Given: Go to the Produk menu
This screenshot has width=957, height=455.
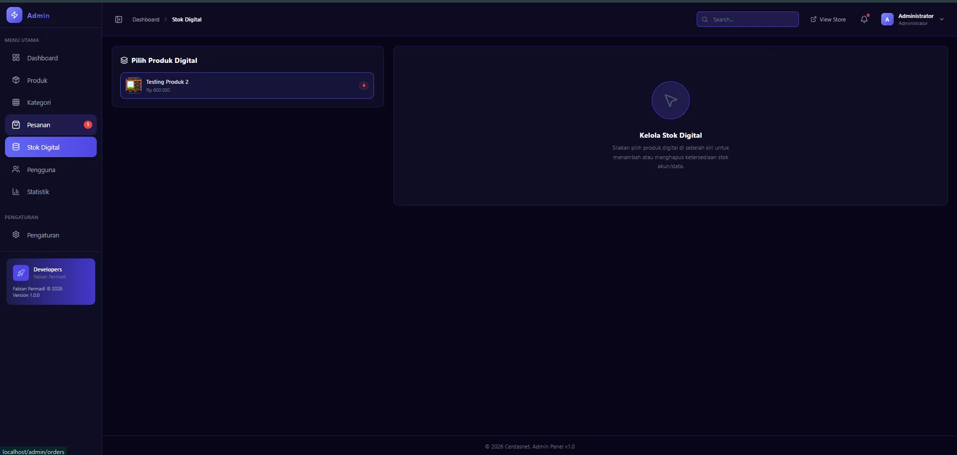Looking at the screenshot, I should 37,80.
